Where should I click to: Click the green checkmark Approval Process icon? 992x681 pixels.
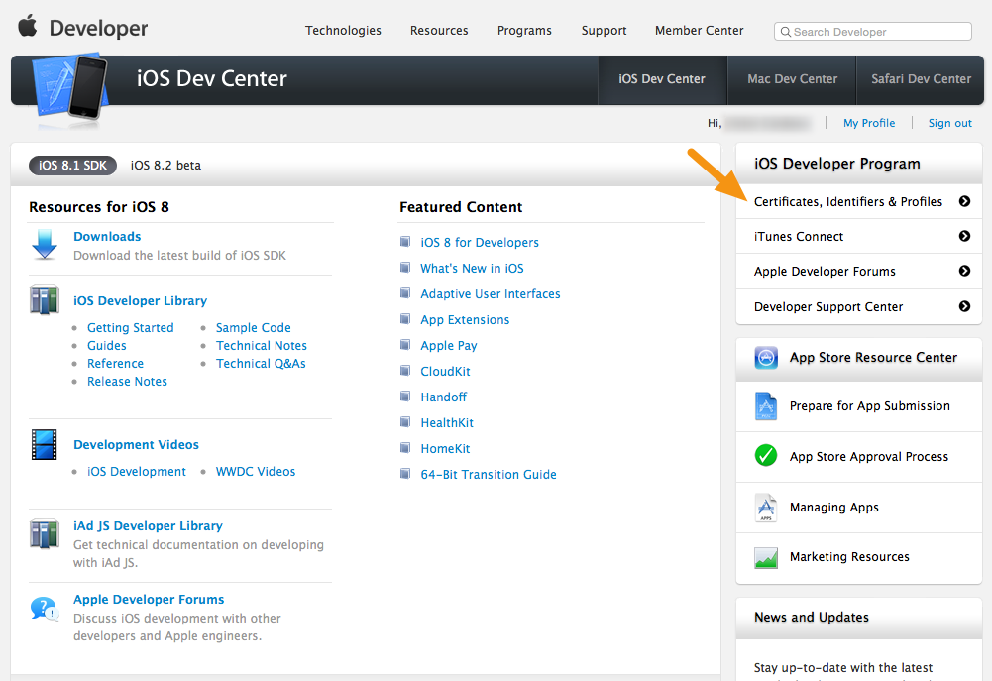[x=765, y=456]
